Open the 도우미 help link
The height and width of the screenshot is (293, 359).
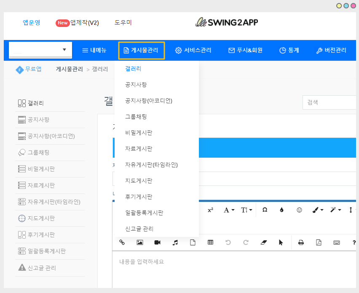click(x=123, y=23)
